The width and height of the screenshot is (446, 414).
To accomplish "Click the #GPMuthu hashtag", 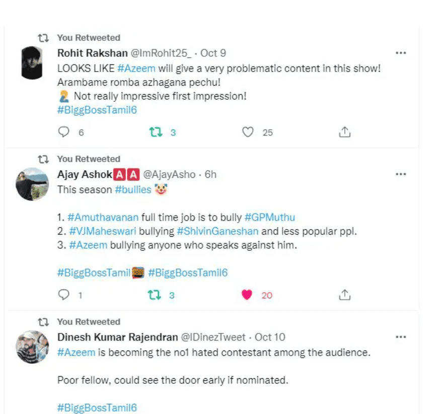I will (x=270, y=217).
